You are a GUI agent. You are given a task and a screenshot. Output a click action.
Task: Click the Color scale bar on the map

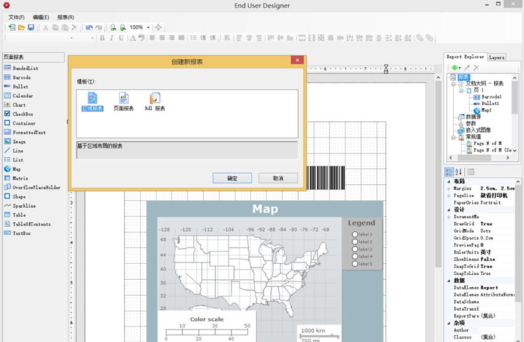(207, 333)
